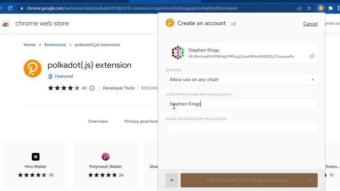Click the share icon in the address bar
This screenshot has height=191, width=340.
click(300, 8)
